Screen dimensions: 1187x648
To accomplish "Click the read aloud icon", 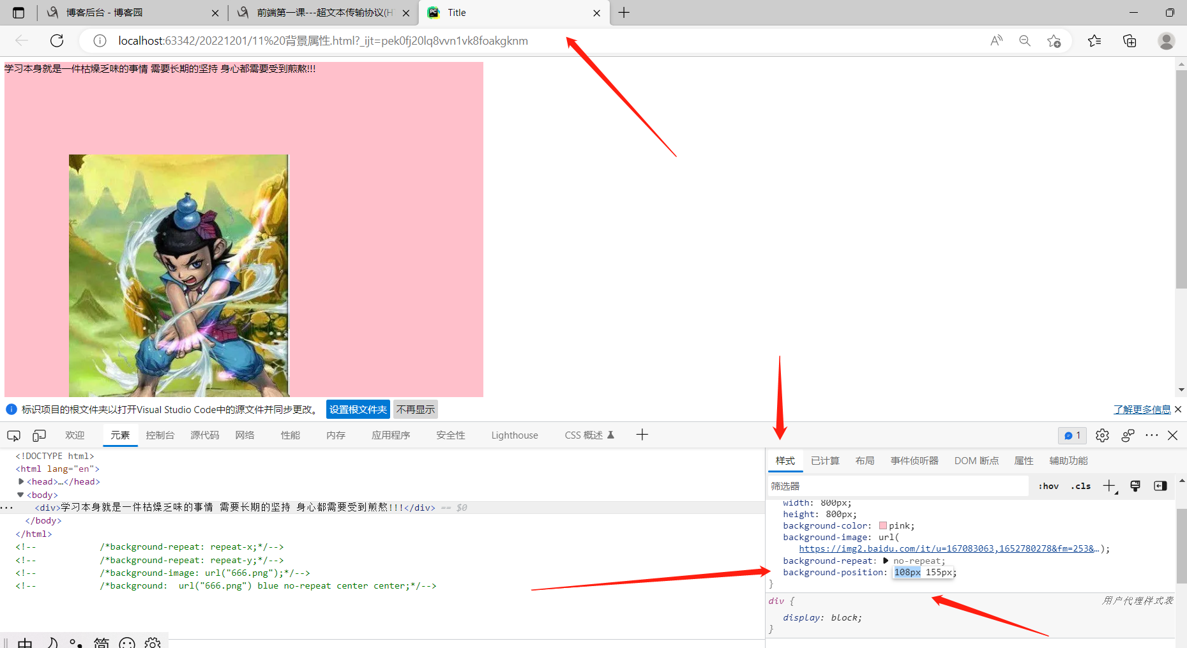I will point(996,41).
